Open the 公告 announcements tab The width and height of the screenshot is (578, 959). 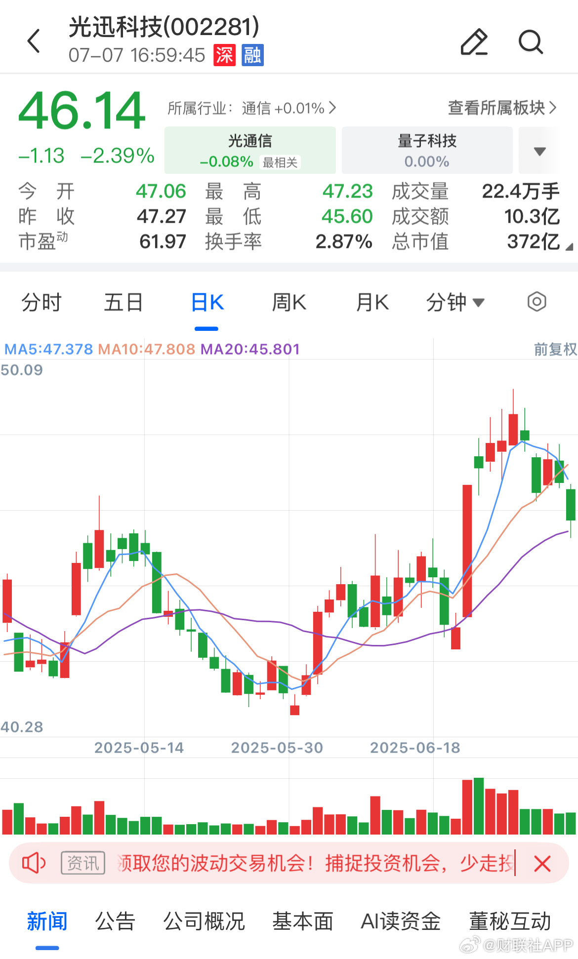point(115,921)
